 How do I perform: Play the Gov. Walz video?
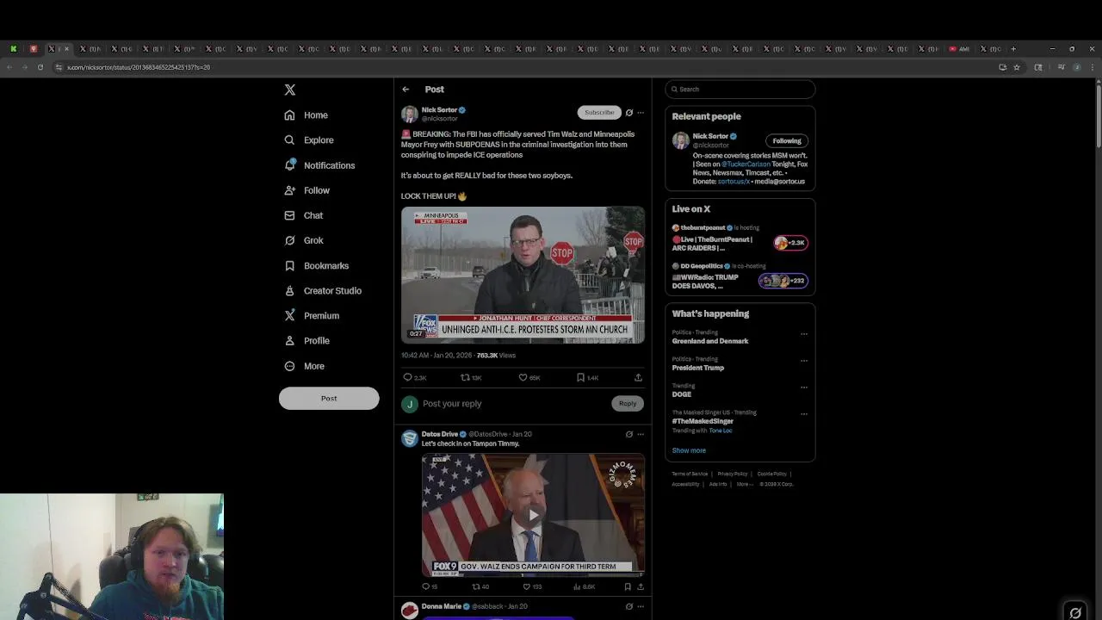click(533, 515)
